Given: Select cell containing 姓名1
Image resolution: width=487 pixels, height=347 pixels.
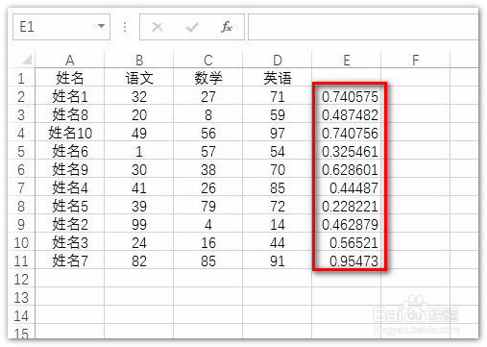Looking at the screenshot, I should click(x=69, y=96).
